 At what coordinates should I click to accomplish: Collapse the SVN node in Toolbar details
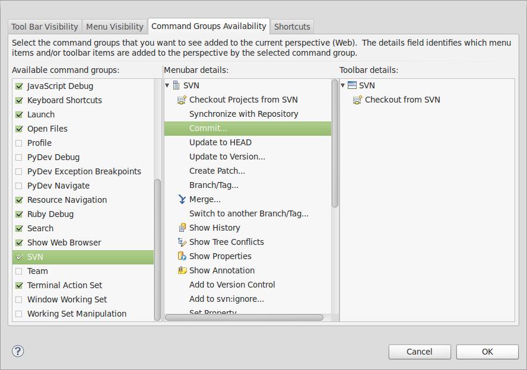click(x=343, y=85)
